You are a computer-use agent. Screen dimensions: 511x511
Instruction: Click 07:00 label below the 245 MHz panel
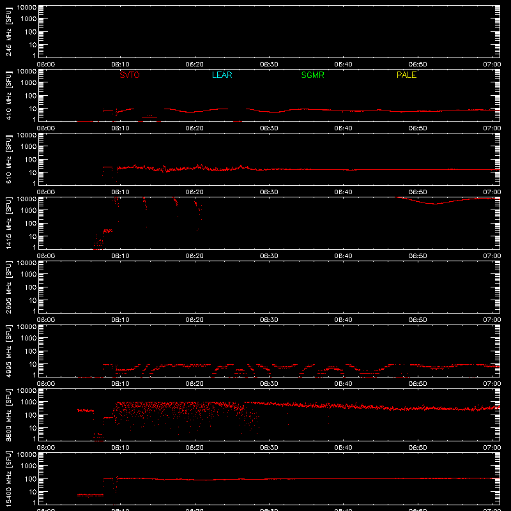tap(492, 65)
